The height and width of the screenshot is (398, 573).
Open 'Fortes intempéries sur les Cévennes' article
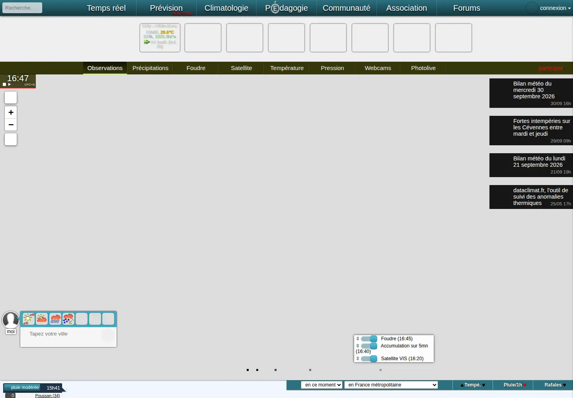click(531, 131)
